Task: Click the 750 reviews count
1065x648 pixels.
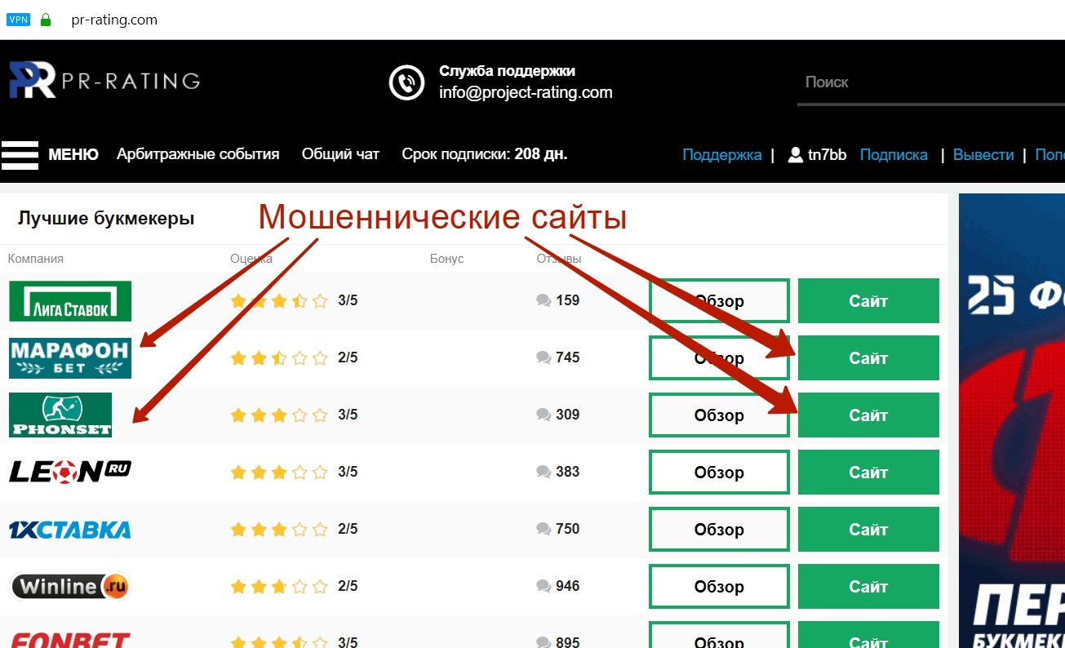Action: click(x=567, y=529)
